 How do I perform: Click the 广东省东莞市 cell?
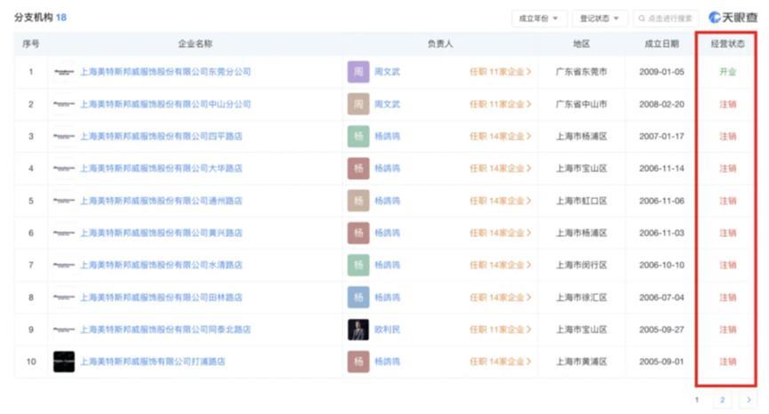(x=581, y=72)
